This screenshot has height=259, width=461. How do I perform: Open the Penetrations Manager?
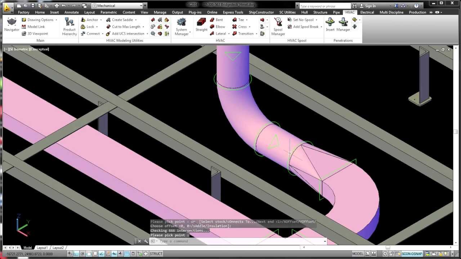click(343, 25)
